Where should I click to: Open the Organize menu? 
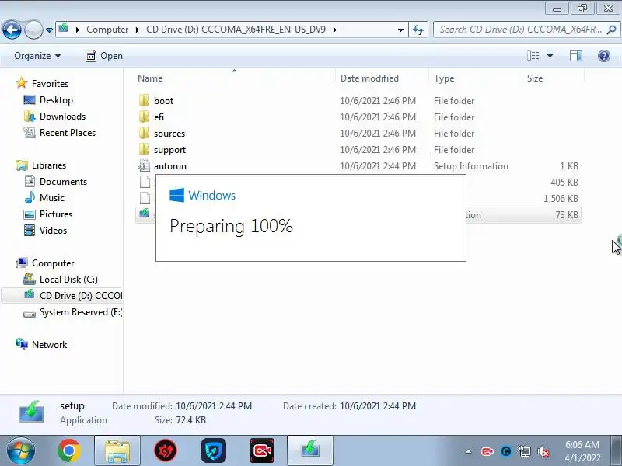coord(37,56)
